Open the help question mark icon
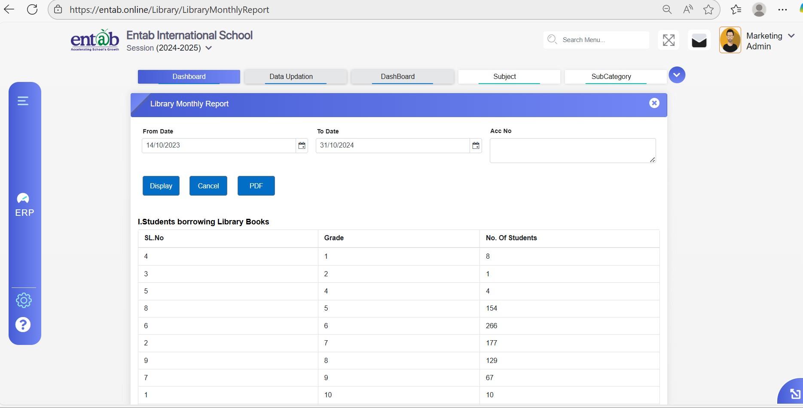Screen dimensions: 803x408 [x=23, y=325]
